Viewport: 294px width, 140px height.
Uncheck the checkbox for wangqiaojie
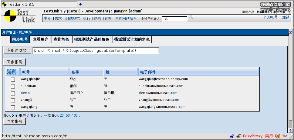13,79
